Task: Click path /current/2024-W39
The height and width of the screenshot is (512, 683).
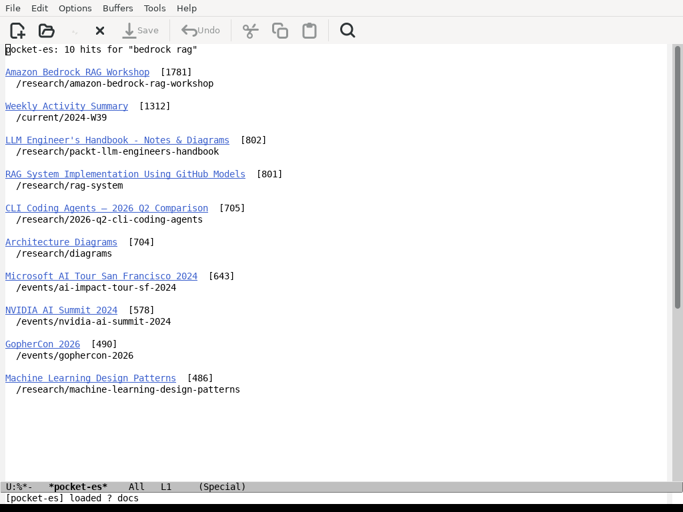Action: click(61, 117)
